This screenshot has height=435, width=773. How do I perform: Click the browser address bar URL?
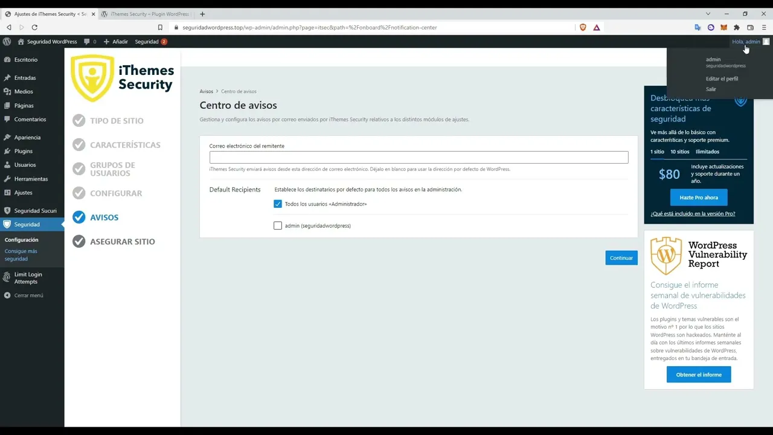tap(310, 27)
